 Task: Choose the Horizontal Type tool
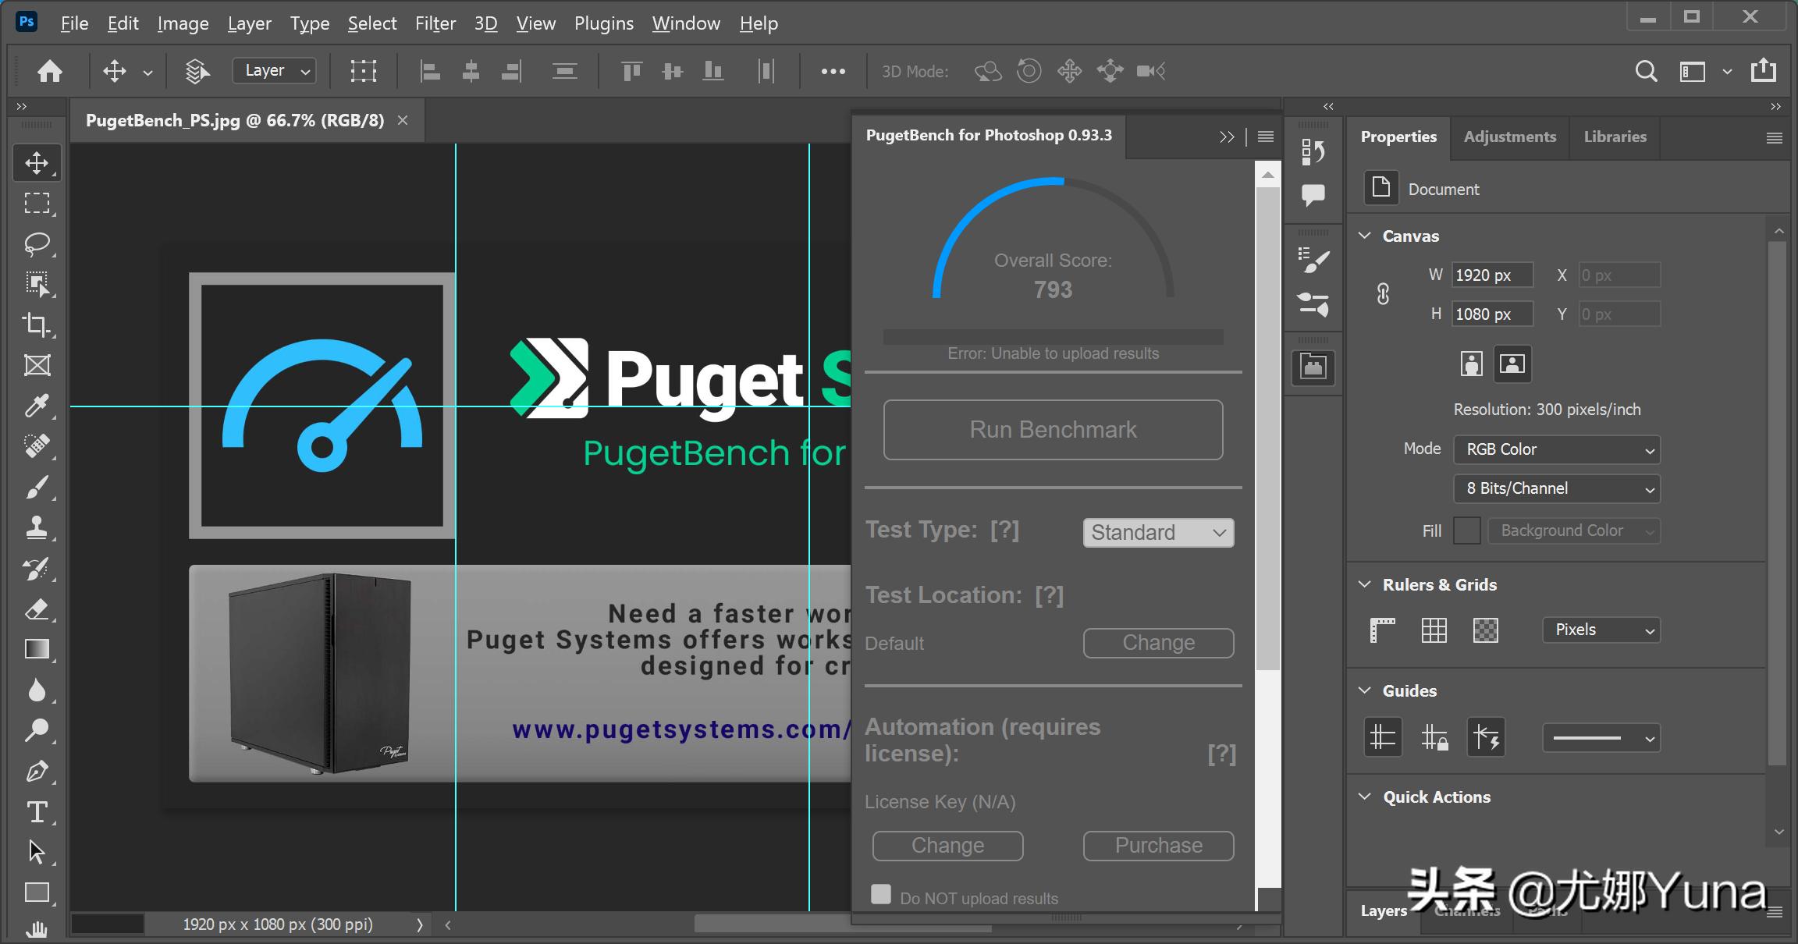coord(37,812)
